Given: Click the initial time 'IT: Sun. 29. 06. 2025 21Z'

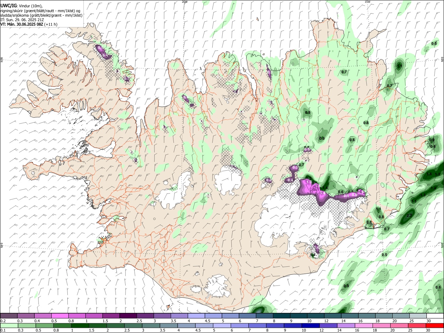Looking at the screenshot, I should 23,20.
